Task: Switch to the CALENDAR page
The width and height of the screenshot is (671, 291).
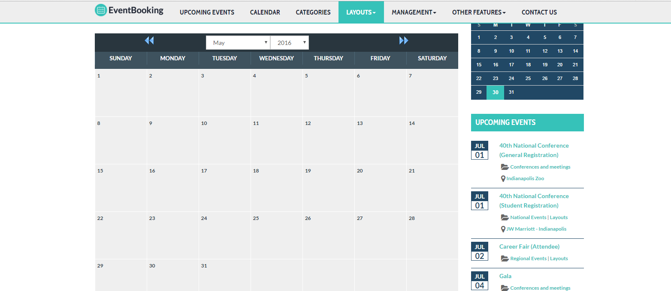Action: click(x=265, y=12)
